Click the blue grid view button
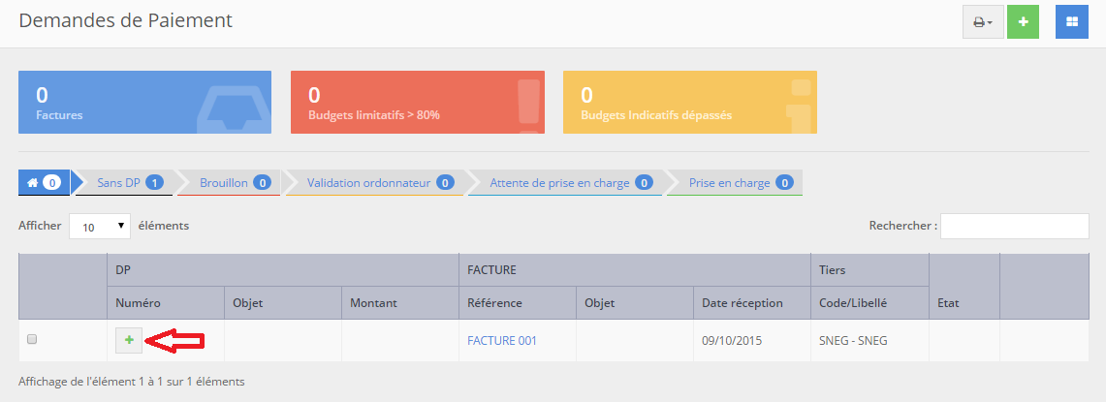This screenshot has width=1106, height=402. pos(1071,21)
